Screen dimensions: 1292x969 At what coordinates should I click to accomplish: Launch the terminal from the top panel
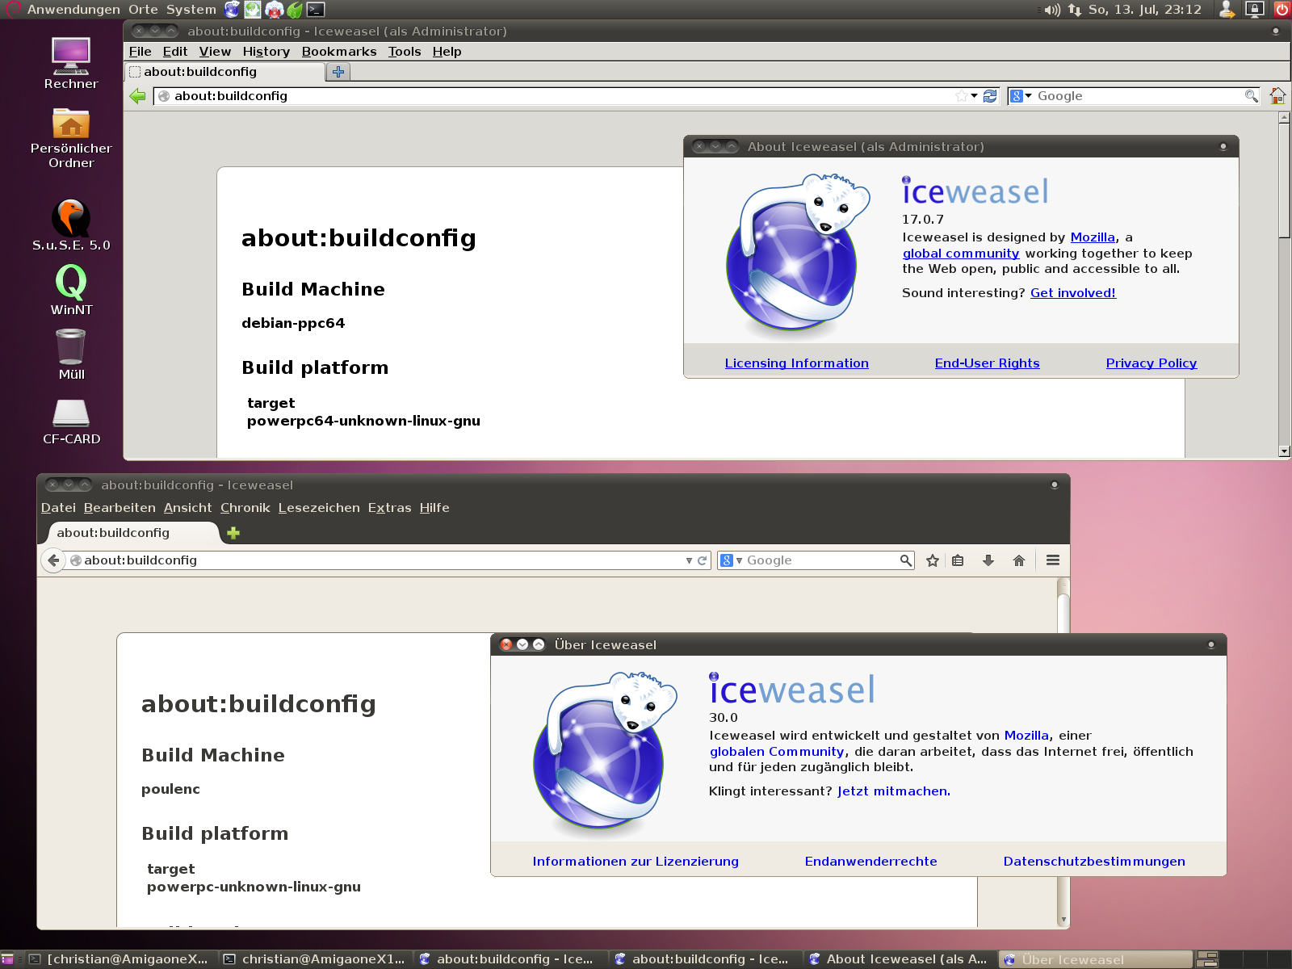[316, 10]
